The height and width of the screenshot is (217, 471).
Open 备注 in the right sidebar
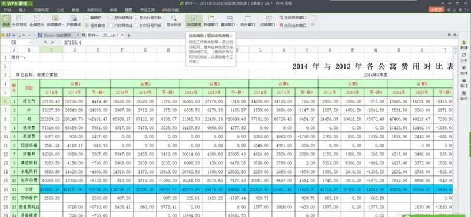point(464,83)
